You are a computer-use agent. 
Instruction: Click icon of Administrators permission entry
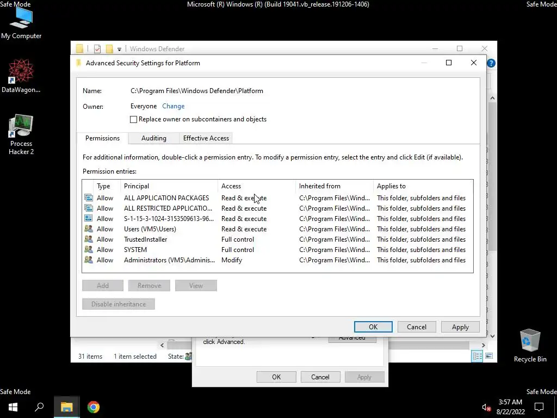pyautogui.click(x=89, y=260)
